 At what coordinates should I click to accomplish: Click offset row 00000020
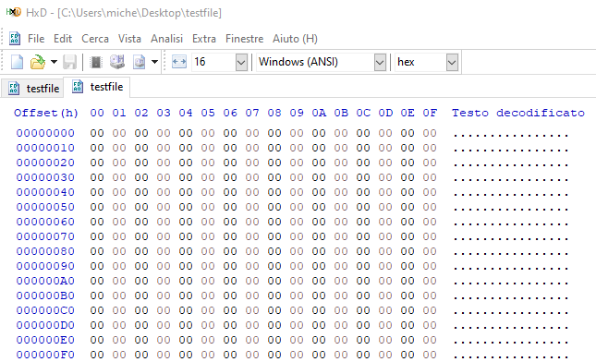pos(45,163)
